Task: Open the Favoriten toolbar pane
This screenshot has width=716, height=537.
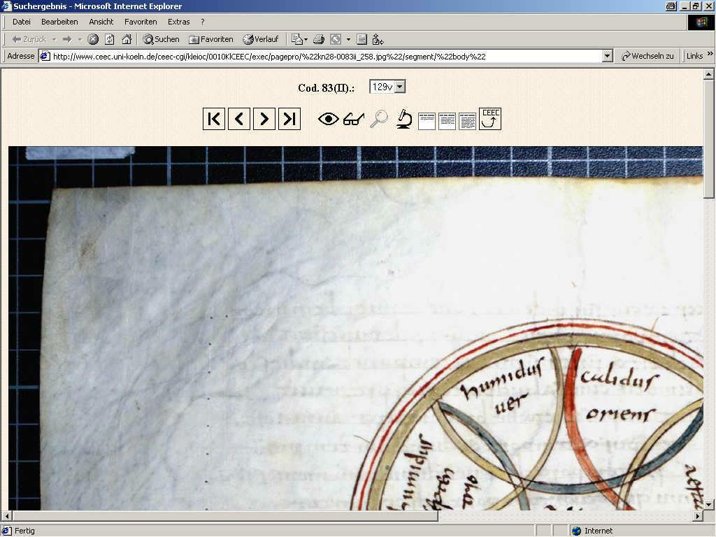Action: click(211, 39)
